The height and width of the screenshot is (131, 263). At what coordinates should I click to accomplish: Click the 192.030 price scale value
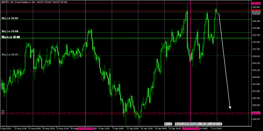point(256,42)
